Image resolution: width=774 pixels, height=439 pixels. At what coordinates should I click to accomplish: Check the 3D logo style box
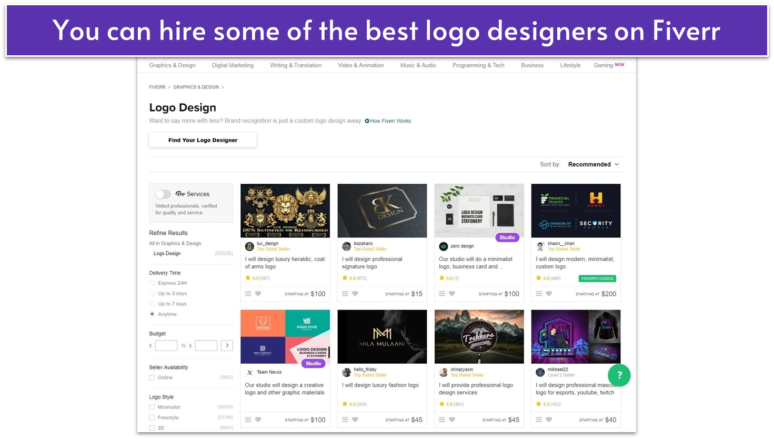pos(152,428)
